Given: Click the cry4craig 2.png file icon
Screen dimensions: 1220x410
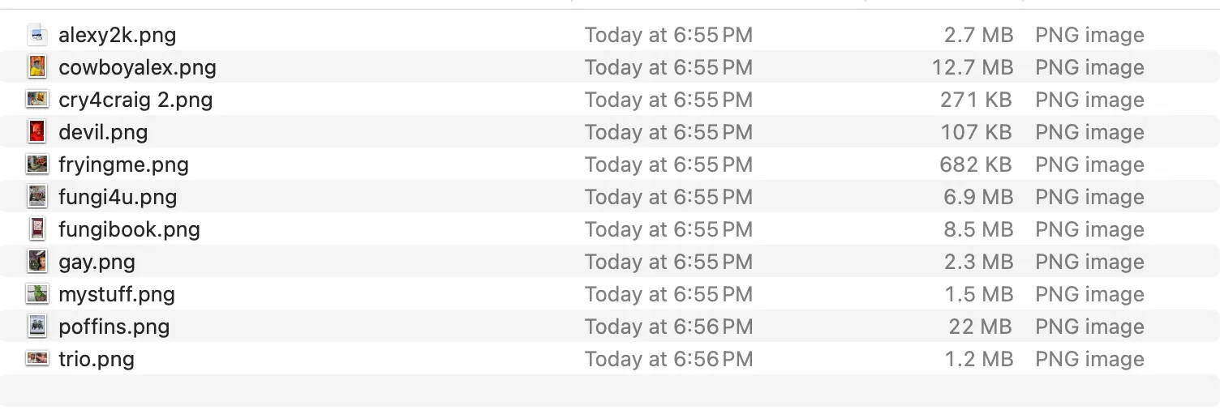Looking at the screenshot, I should click(x=37, y=100).
